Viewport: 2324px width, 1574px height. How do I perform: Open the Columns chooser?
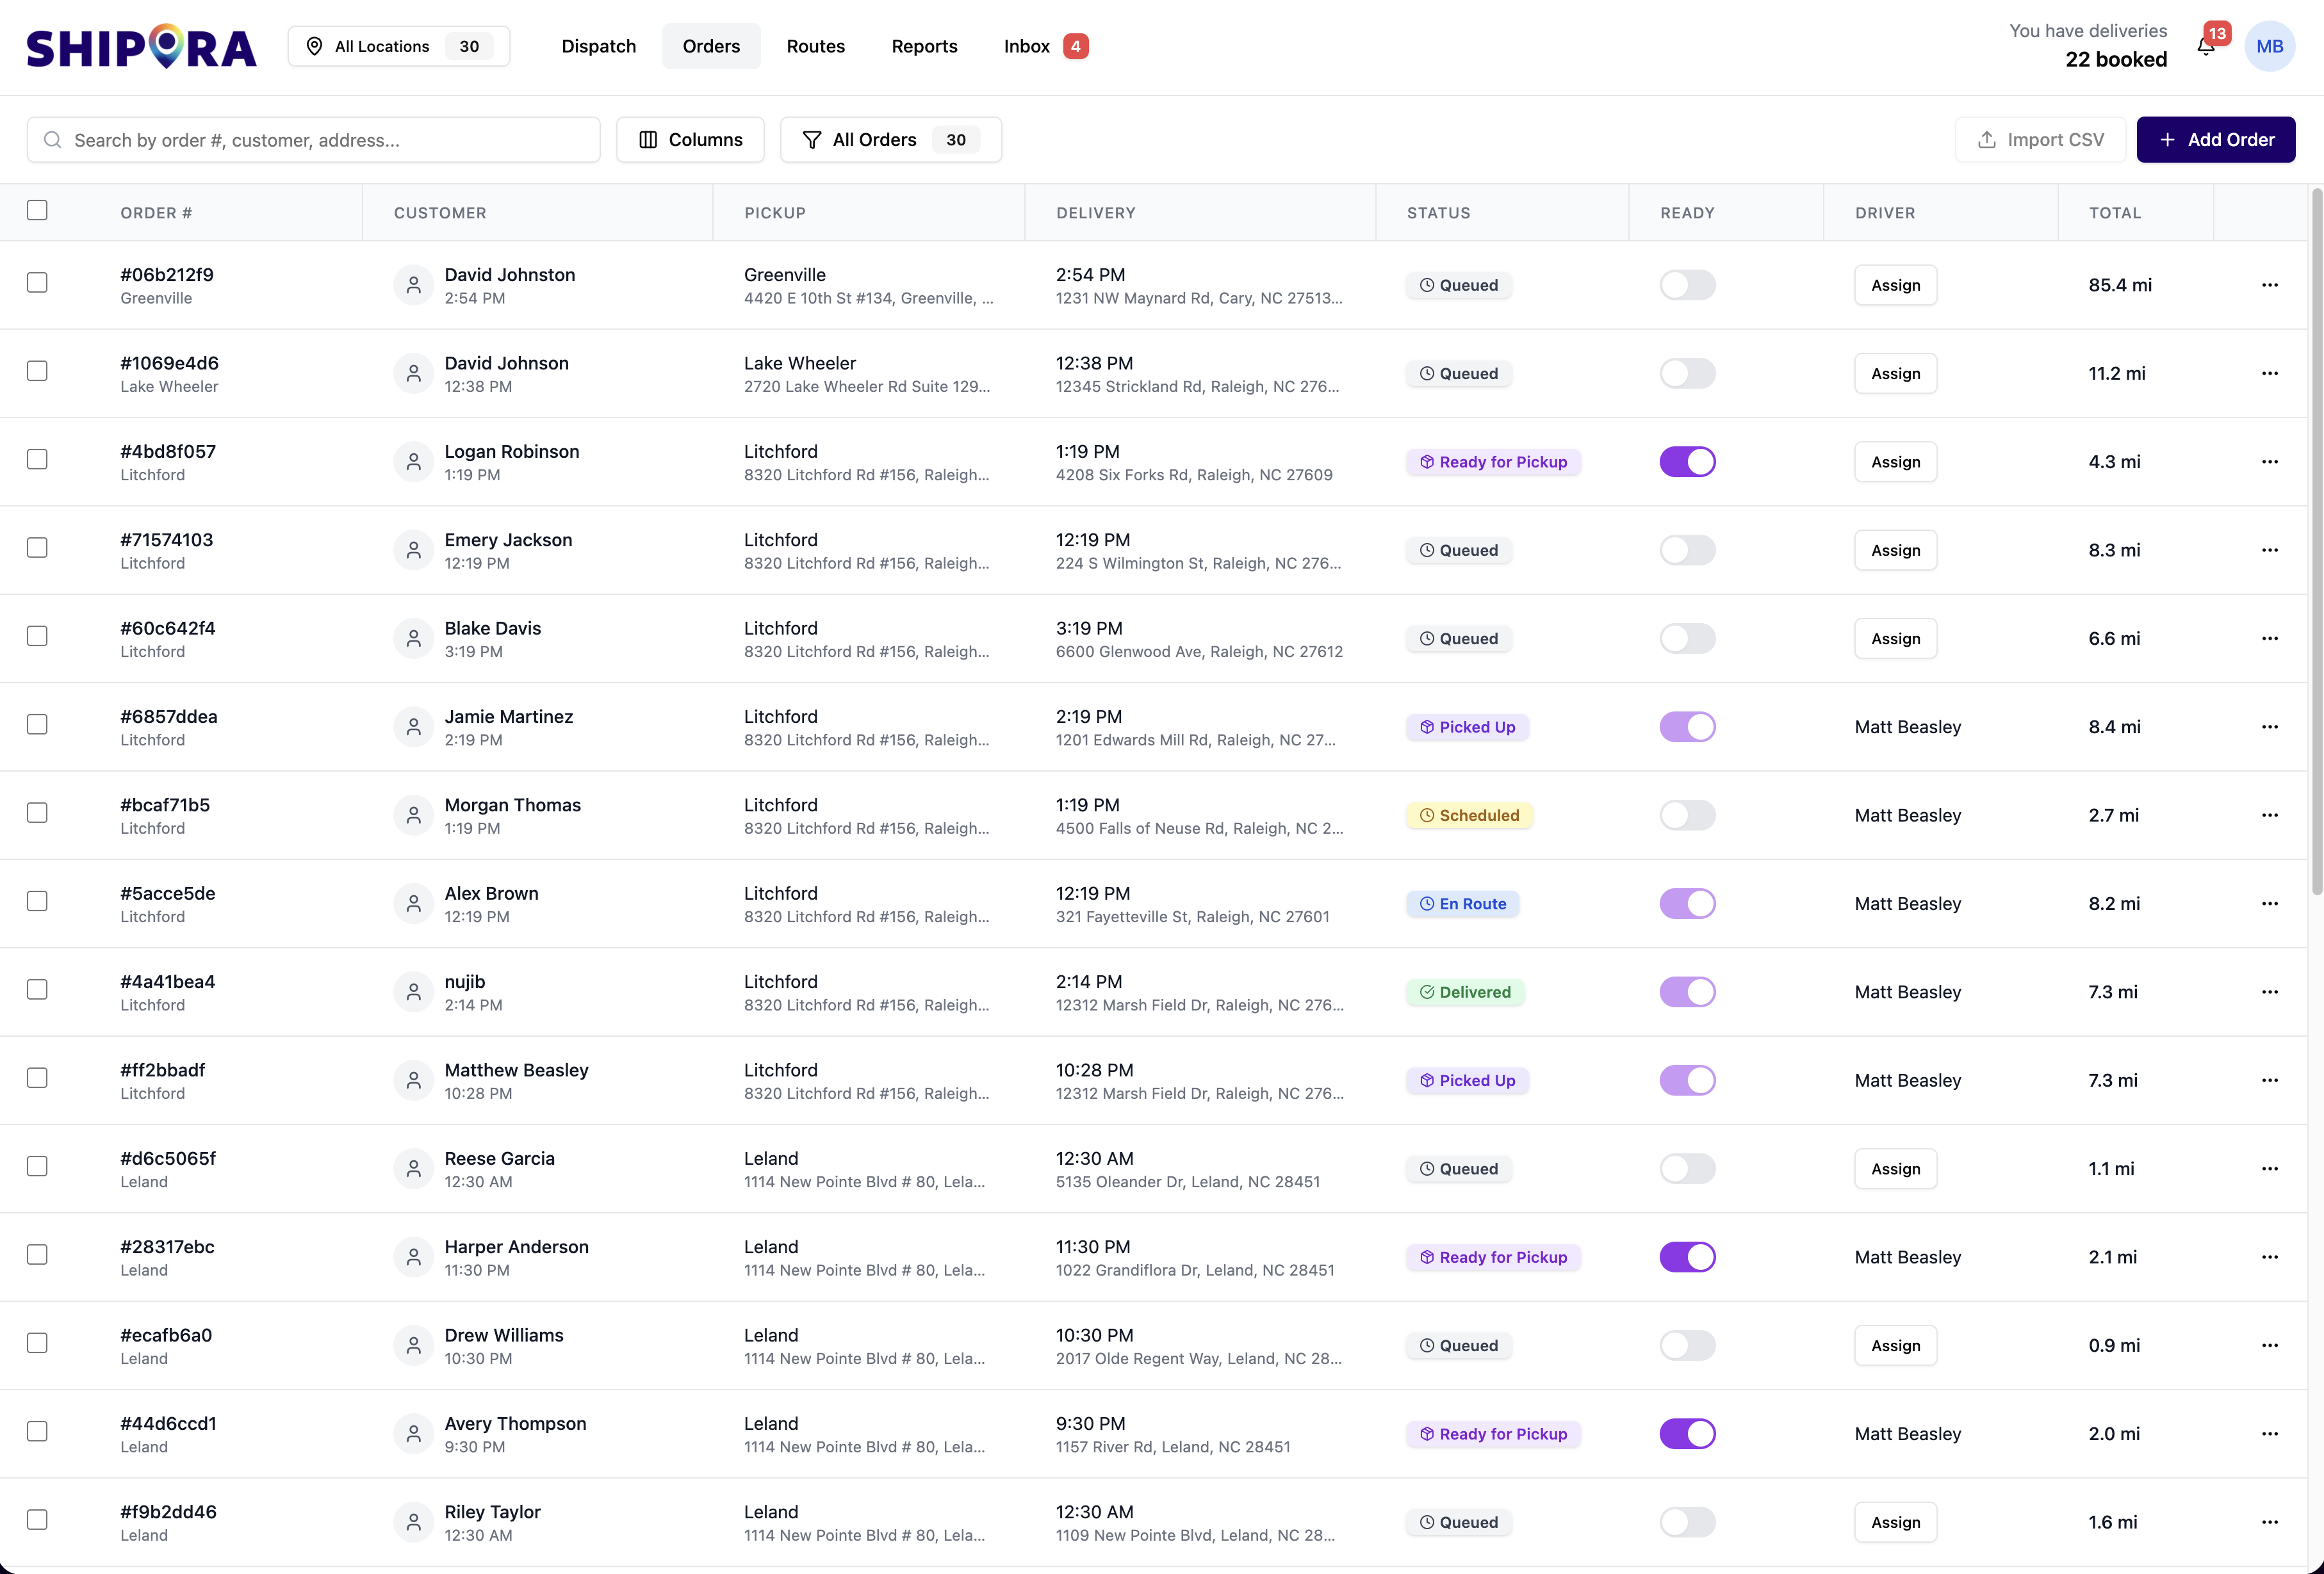coord(690,140)
